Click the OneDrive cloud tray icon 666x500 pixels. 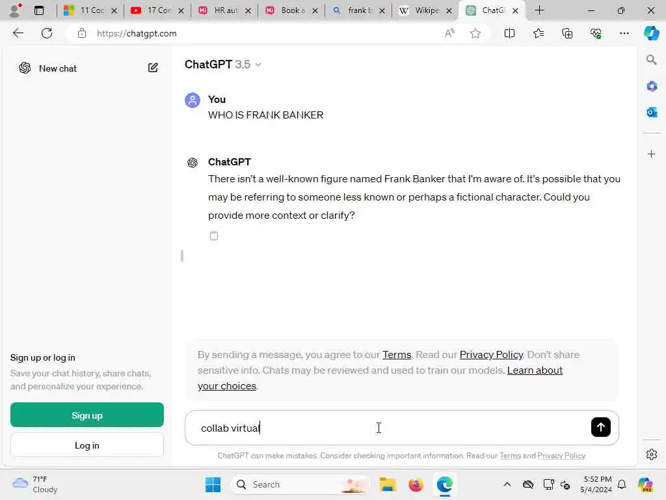pos(528,484)
